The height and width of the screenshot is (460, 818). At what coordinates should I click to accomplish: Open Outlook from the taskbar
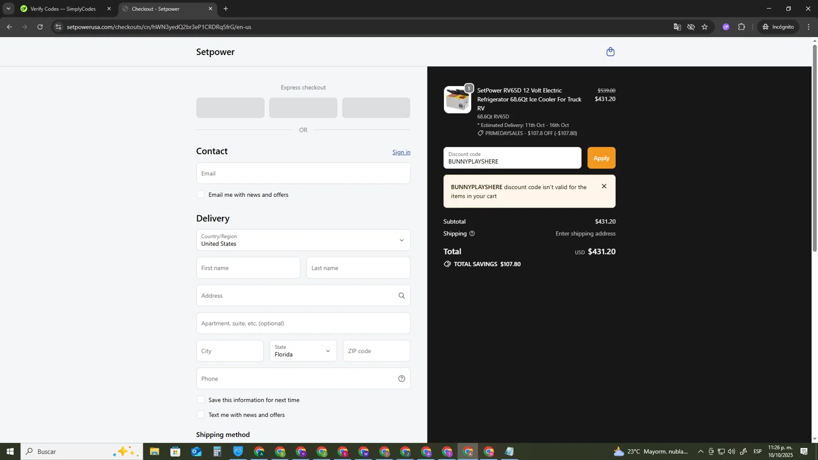[196, 451]
